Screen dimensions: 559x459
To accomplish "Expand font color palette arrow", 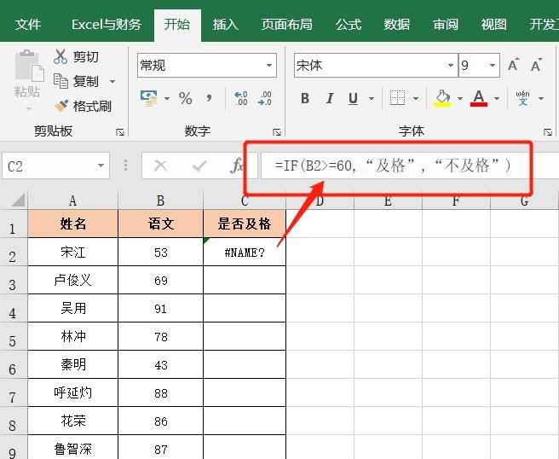I will [496, 98].
